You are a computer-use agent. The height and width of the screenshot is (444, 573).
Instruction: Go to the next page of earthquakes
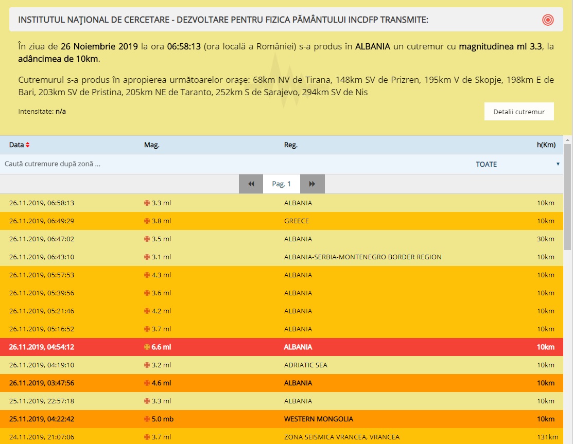click(312, 184)
